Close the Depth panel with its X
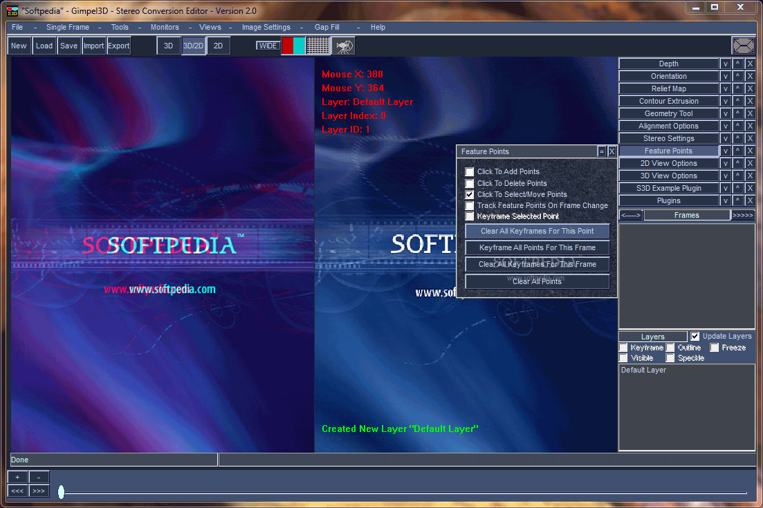Image resolution: width=763 pixels, height=508 pixels. click(750, 64)
